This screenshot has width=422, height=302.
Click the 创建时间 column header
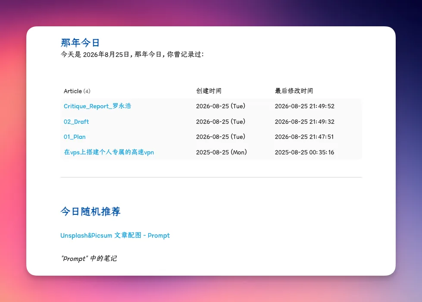[x=209, y=91]
